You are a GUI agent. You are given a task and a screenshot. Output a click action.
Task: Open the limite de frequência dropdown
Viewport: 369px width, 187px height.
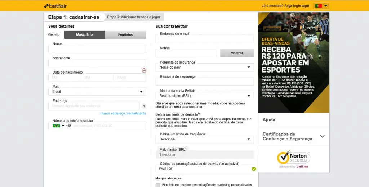[x=205, y=139]
